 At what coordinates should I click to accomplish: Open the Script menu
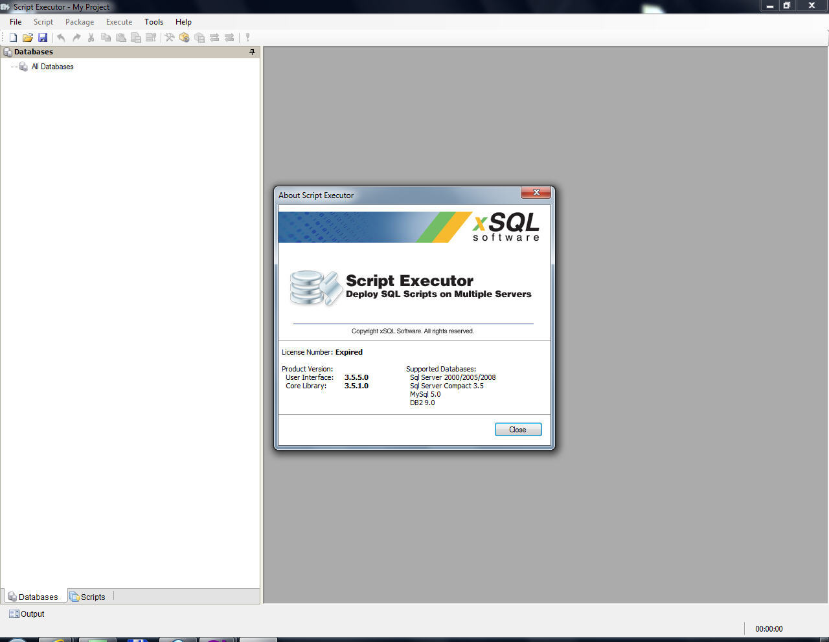[x=43, y=22]
